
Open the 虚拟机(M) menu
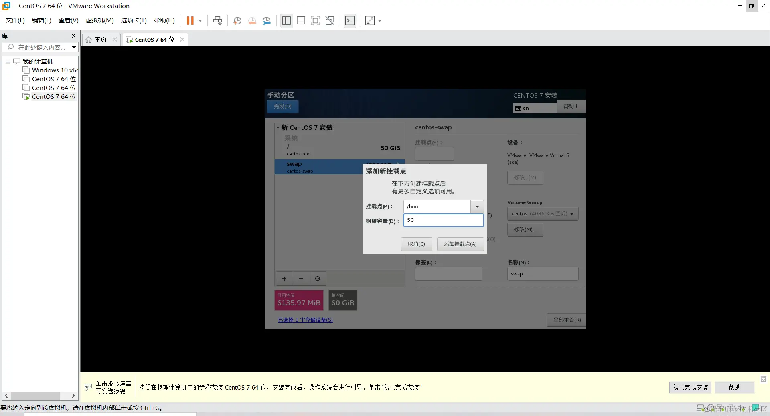click(100, 20)
